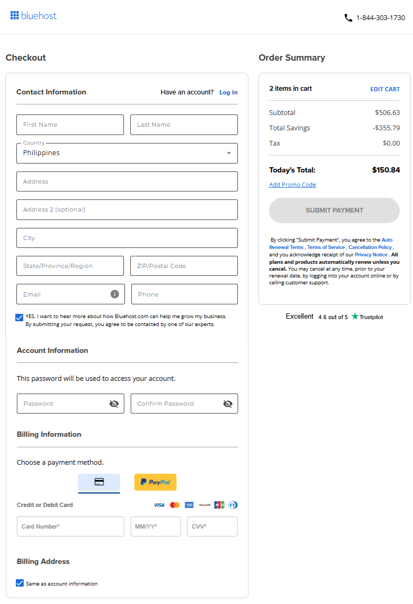Image resolution: width=413 pixels, height=604 pixels.
Task: Uncheck Same as account information
Action: coord(20,583)
